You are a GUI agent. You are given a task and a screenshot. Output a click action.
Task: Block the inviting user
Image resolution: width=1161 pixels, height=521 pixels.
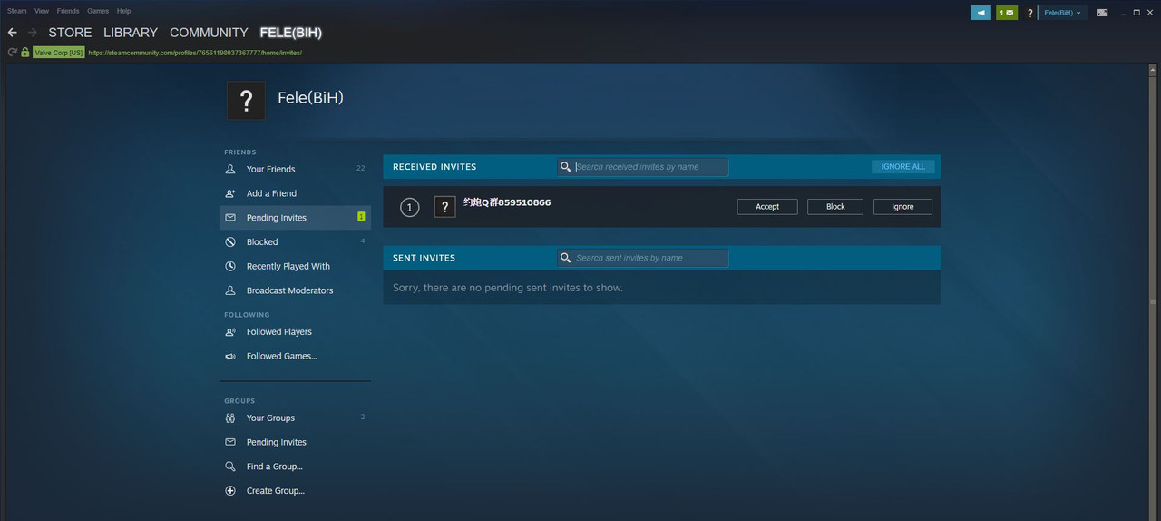(x=835, y=207)
